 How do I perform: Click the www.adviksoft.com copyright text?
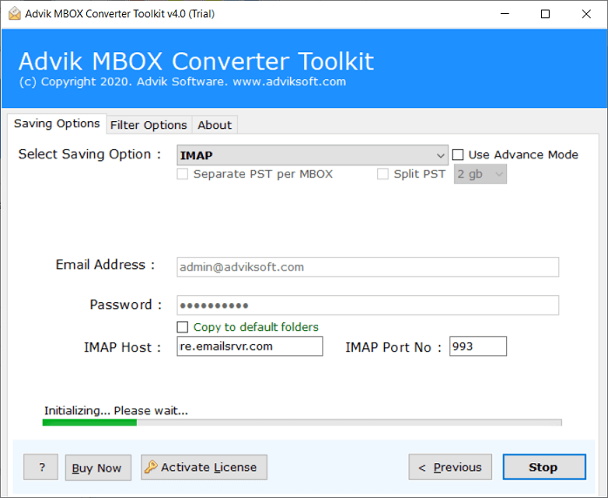coord(289,82)
